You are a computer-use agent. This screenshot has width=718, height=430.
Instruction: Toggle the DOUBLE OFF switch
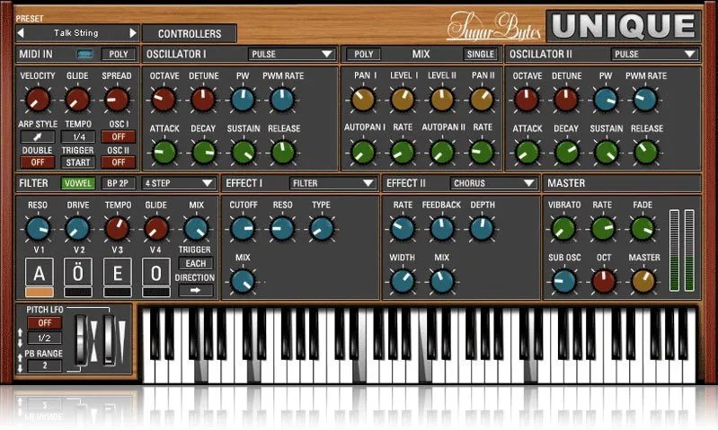pyautogui.click(x=38, y=162)
